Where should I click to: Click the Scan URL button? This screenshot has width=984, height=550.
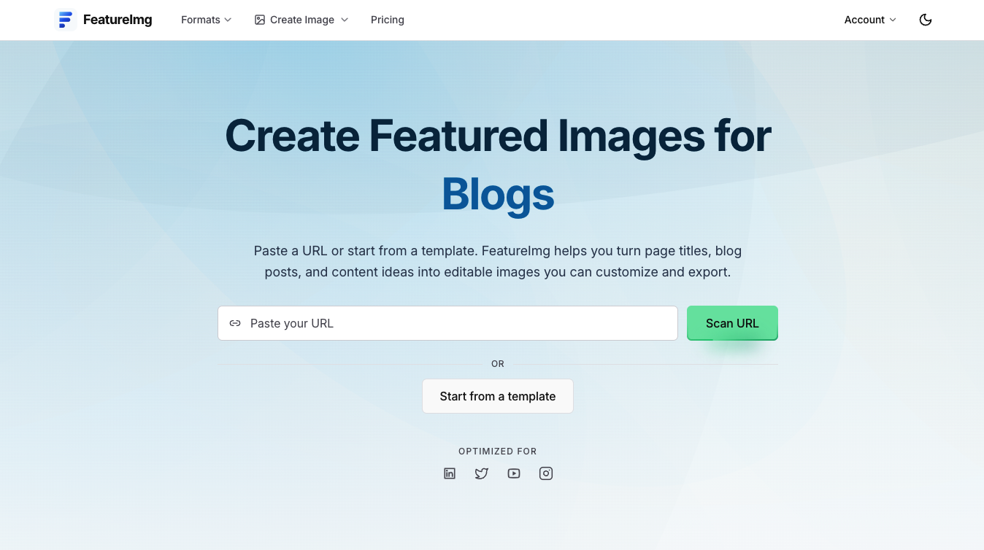[x=732, y=323]
